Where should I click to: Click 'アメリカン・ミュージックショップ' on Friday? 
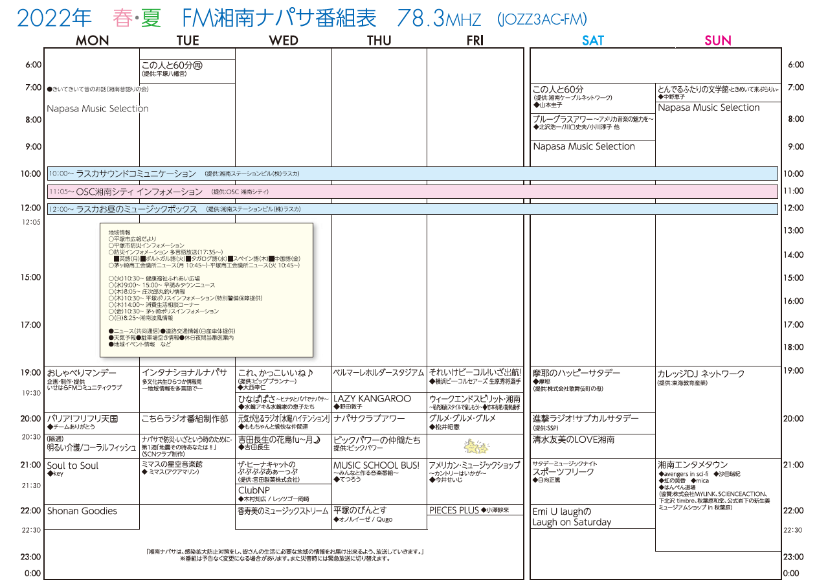click(475, 466)
